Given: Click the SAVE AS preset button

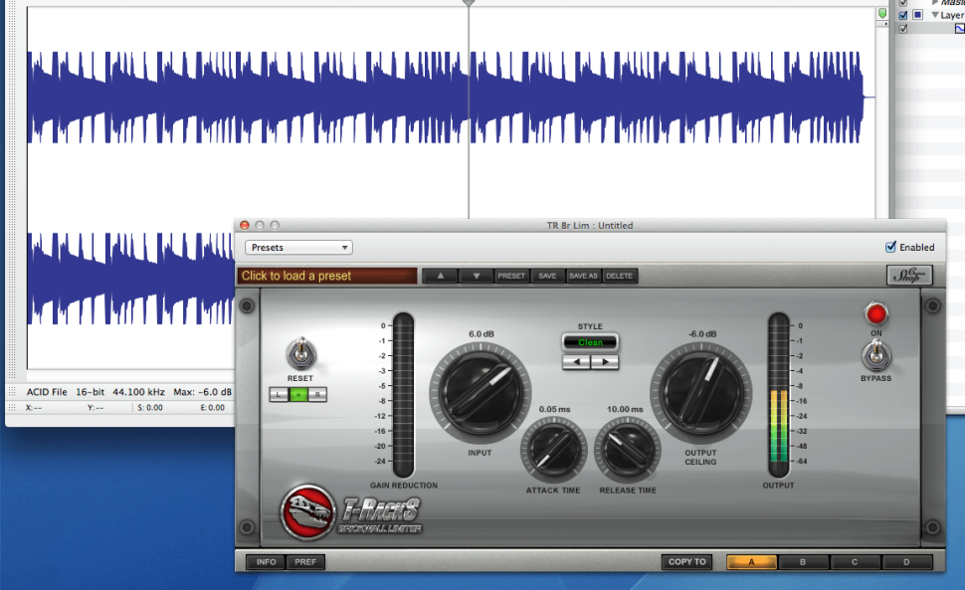Looking at the screenshot, I should (583, 277).
